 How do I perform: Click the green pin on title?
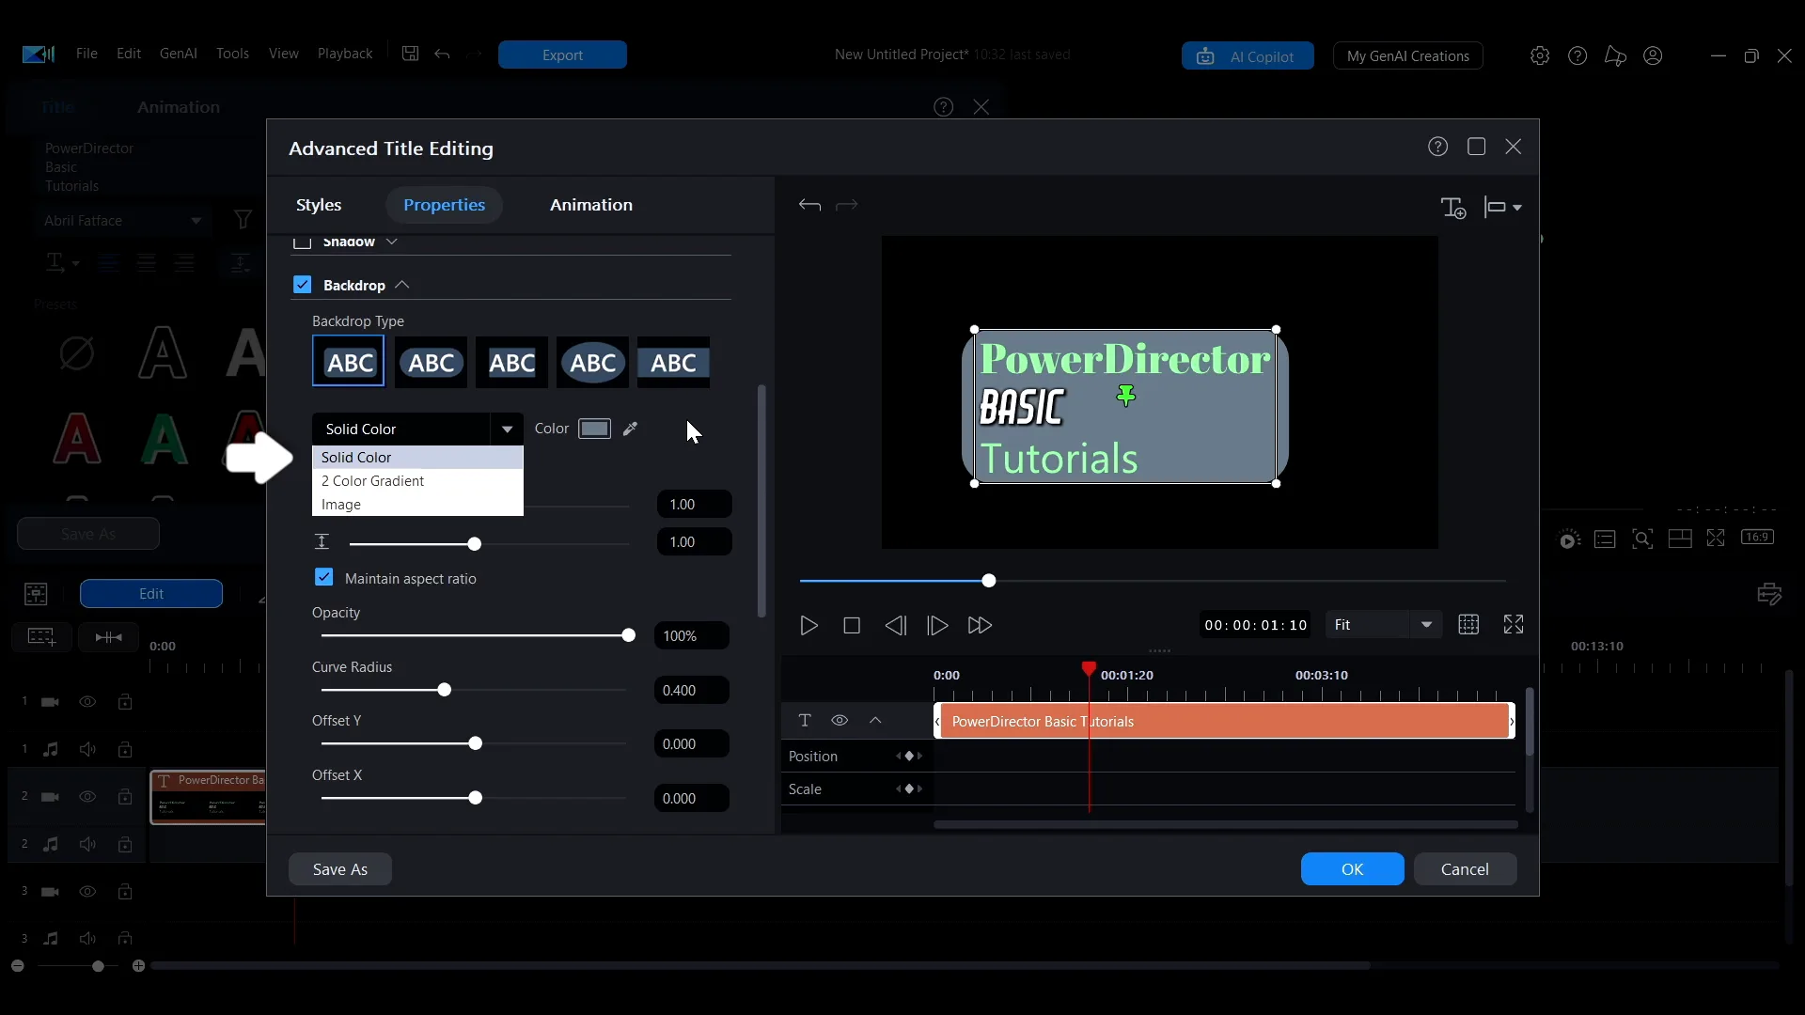pos(1125,396)
